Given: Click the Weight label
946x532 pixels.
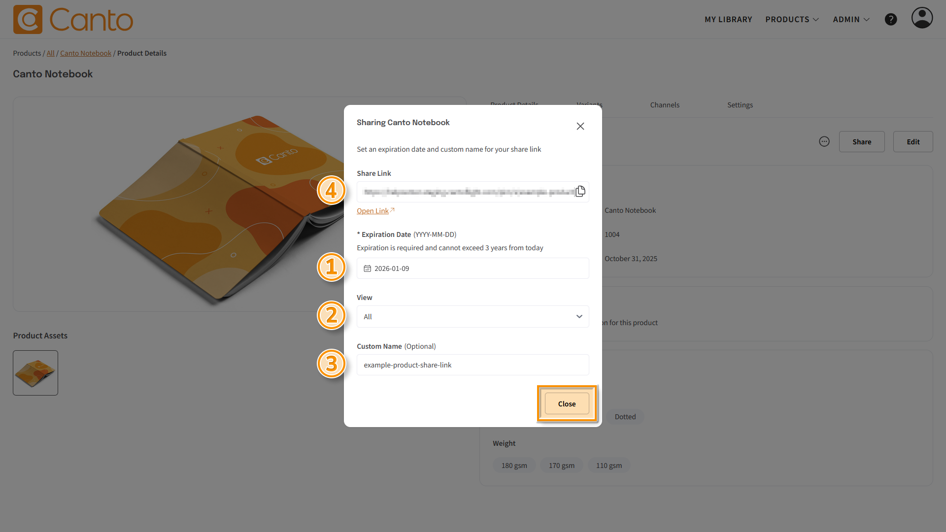Looking at the screenshot, I should 504,443.
